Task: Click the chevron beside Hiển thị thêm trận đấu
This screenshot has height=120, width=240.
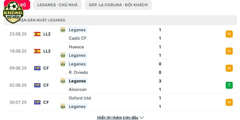Action: [142, 118]
